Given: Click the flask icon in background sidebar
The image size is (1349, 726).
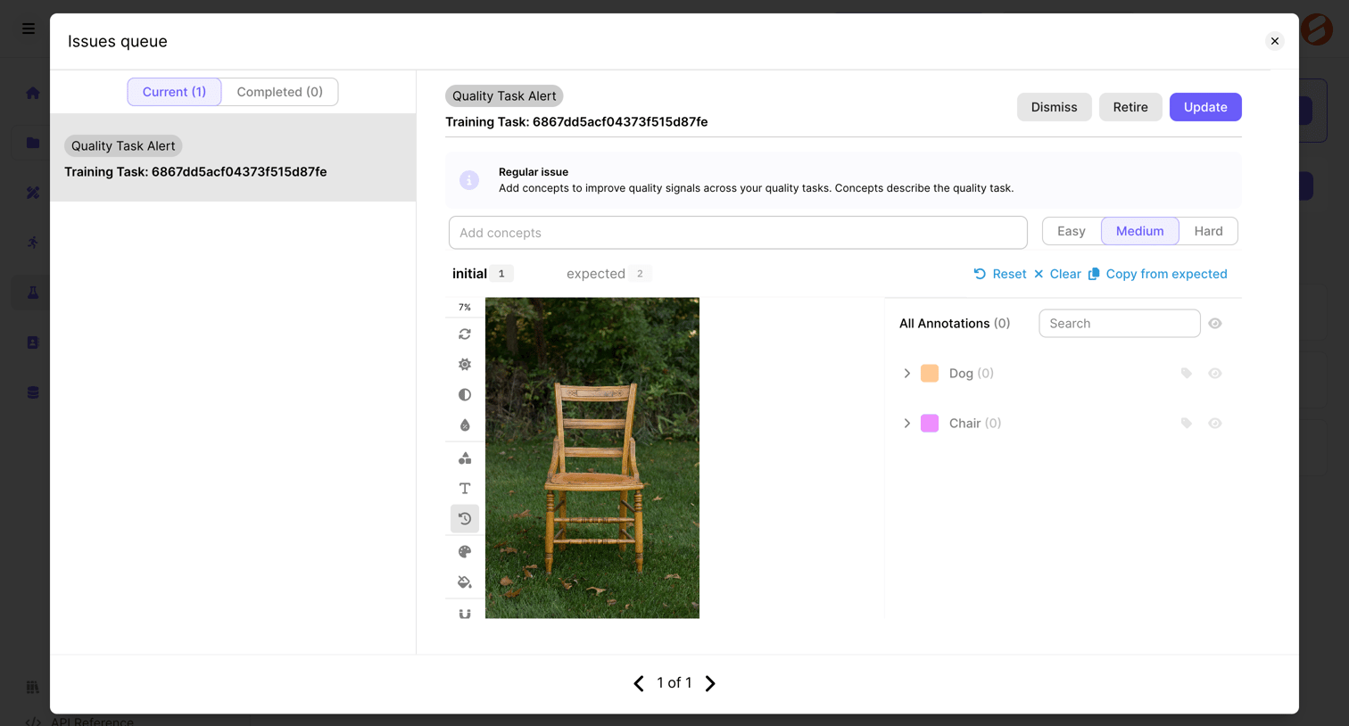Looking at the screenshot, I should 33,293.
